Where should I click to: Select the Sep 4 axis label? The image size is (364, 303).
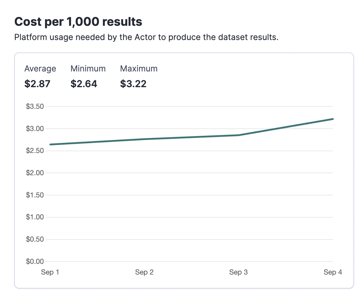(x=333, y=272)
